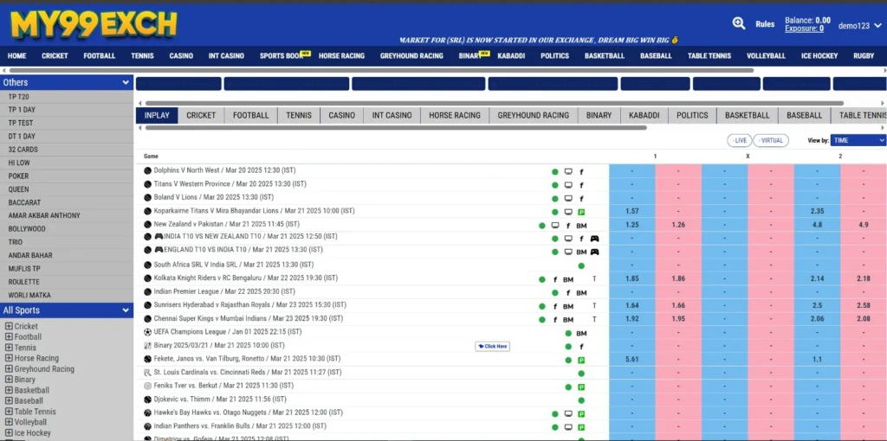
Task: Expand the Tennis tree node
Action: coord(9,348)
